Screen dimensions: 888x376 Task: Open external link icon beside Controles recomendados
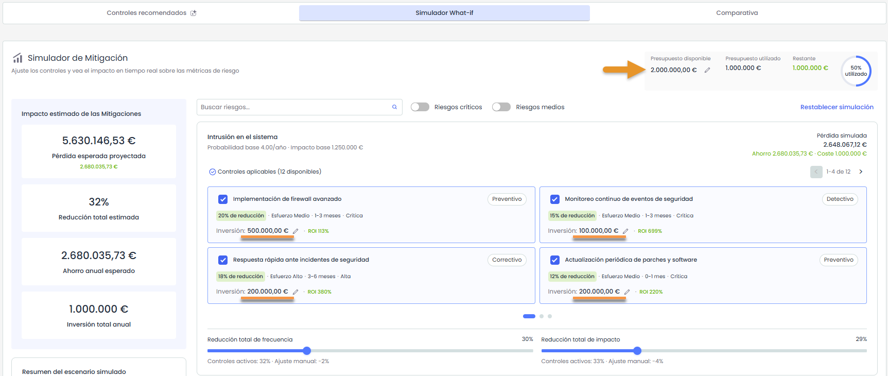pyautogui.click(x=194, y=13)
